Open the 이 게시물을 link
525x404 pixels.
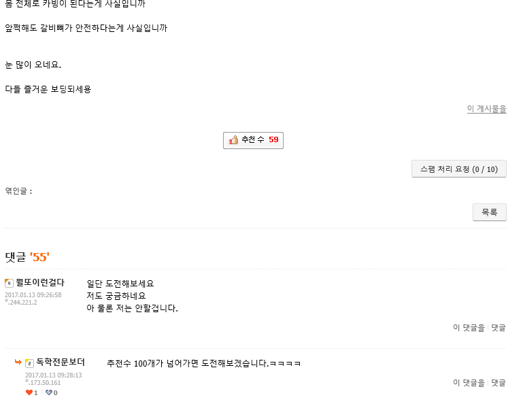pos(486,109)
